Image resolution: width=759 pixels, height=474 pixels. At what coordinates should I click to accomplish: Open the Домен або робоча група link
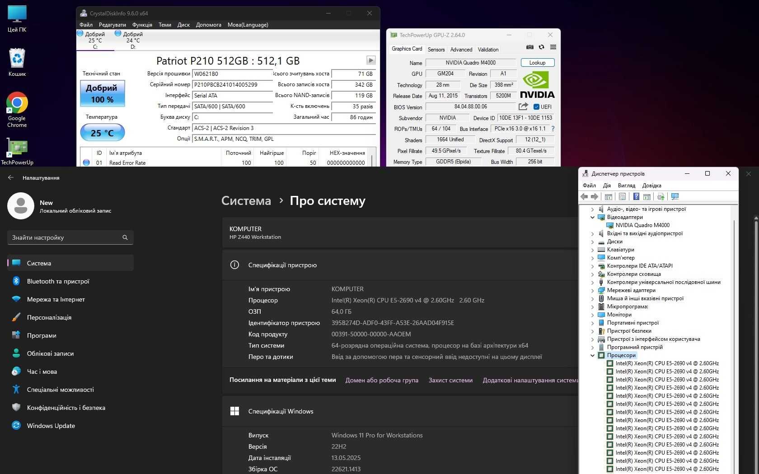tap(382, 380)
